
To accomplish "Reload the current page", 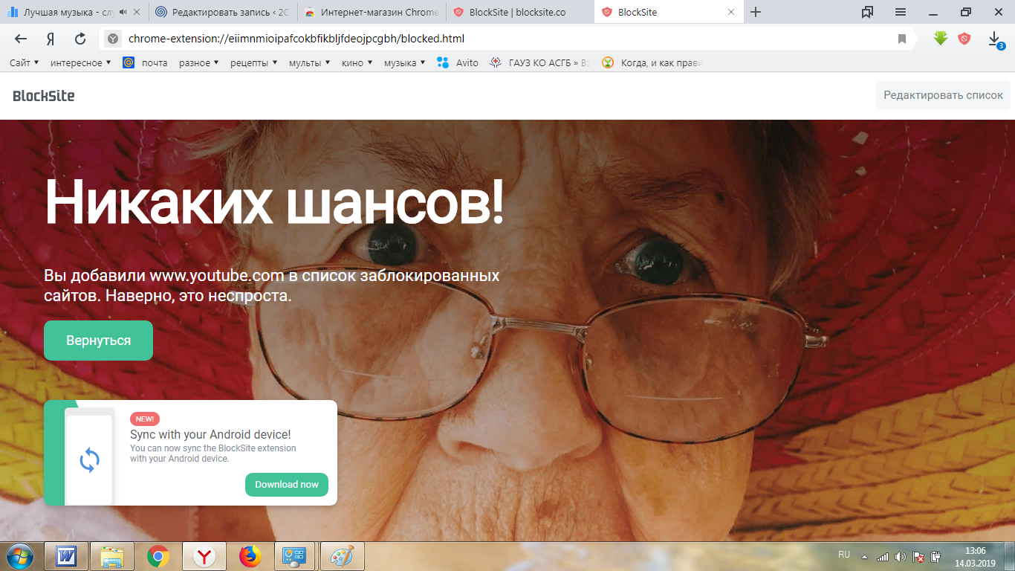I will 80,39.
